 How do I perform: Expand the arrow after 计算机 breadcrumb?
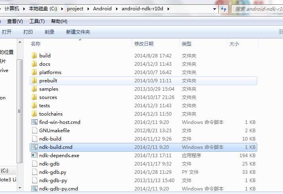coord(24,9)
